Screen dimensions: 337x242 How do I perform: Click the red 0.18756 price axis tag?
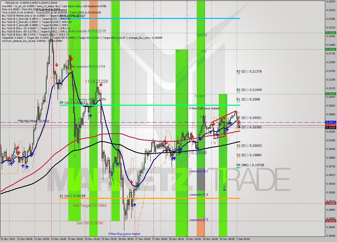pos(331,221)
